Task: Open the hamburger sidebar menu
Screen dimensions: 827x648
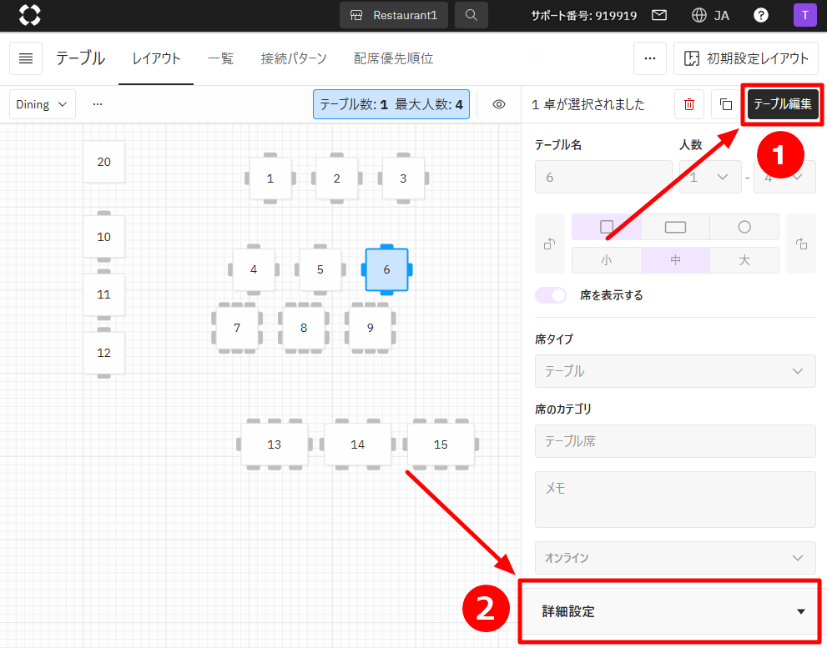Action: pos(26,58)
